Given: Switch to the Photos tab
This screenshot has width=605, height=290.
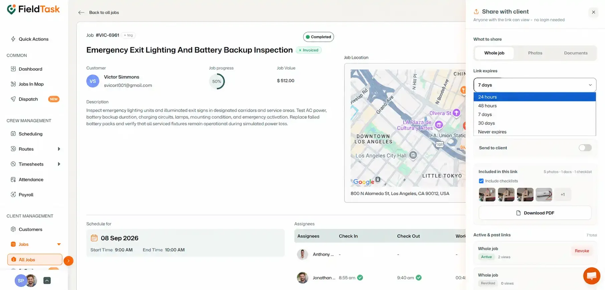Looking at the screenshot, I should click(x=535, y=53).
